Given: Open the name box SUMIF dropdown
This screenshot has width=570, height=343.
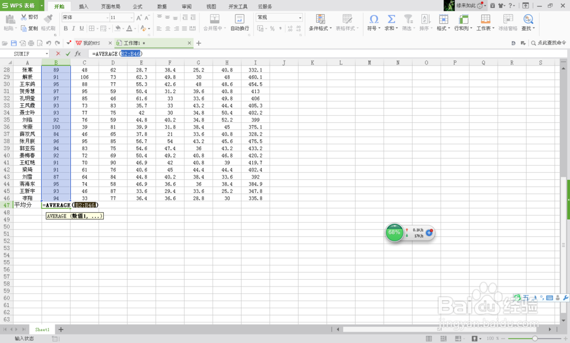Looking at the screenshot, I should tap(47, 54).
